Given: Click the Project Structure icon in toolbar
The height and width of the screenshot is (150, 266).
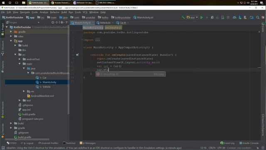Looking at the screenshot, I should pos(251,17).
